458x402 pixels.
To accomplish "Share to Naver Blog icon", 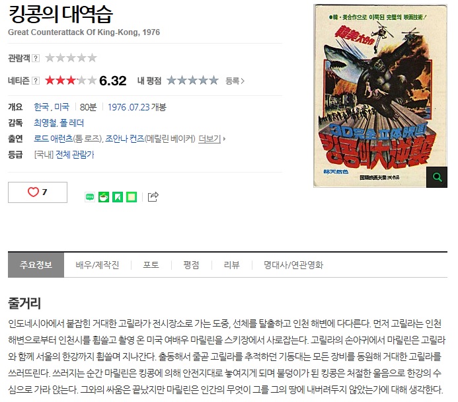I will tap(90, 197).
